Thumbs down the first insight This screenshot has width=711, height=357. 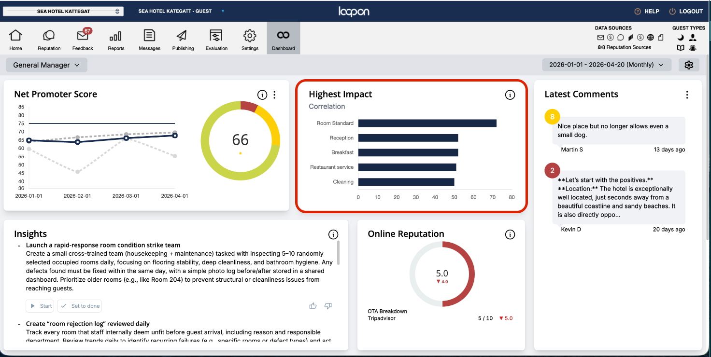[328, 306]
